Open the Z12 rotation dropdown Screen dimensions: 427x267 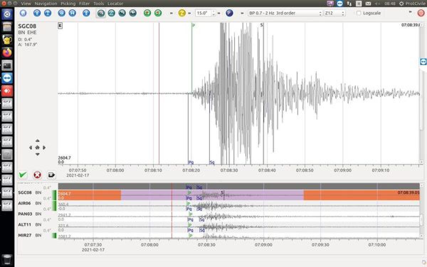click(x=334, y=13)
